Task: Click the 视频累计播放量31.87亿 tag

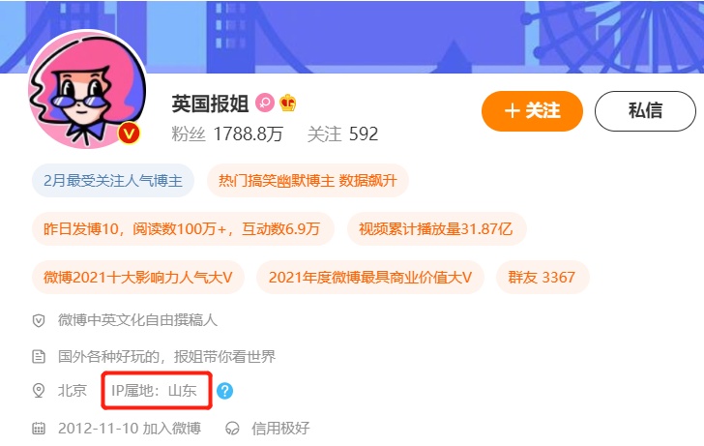Action: 436,229
